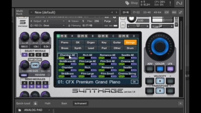Viewport: 201px width, 113px height.
Task: Switch to channel page 01-16
Action: [x=126, y=13]
